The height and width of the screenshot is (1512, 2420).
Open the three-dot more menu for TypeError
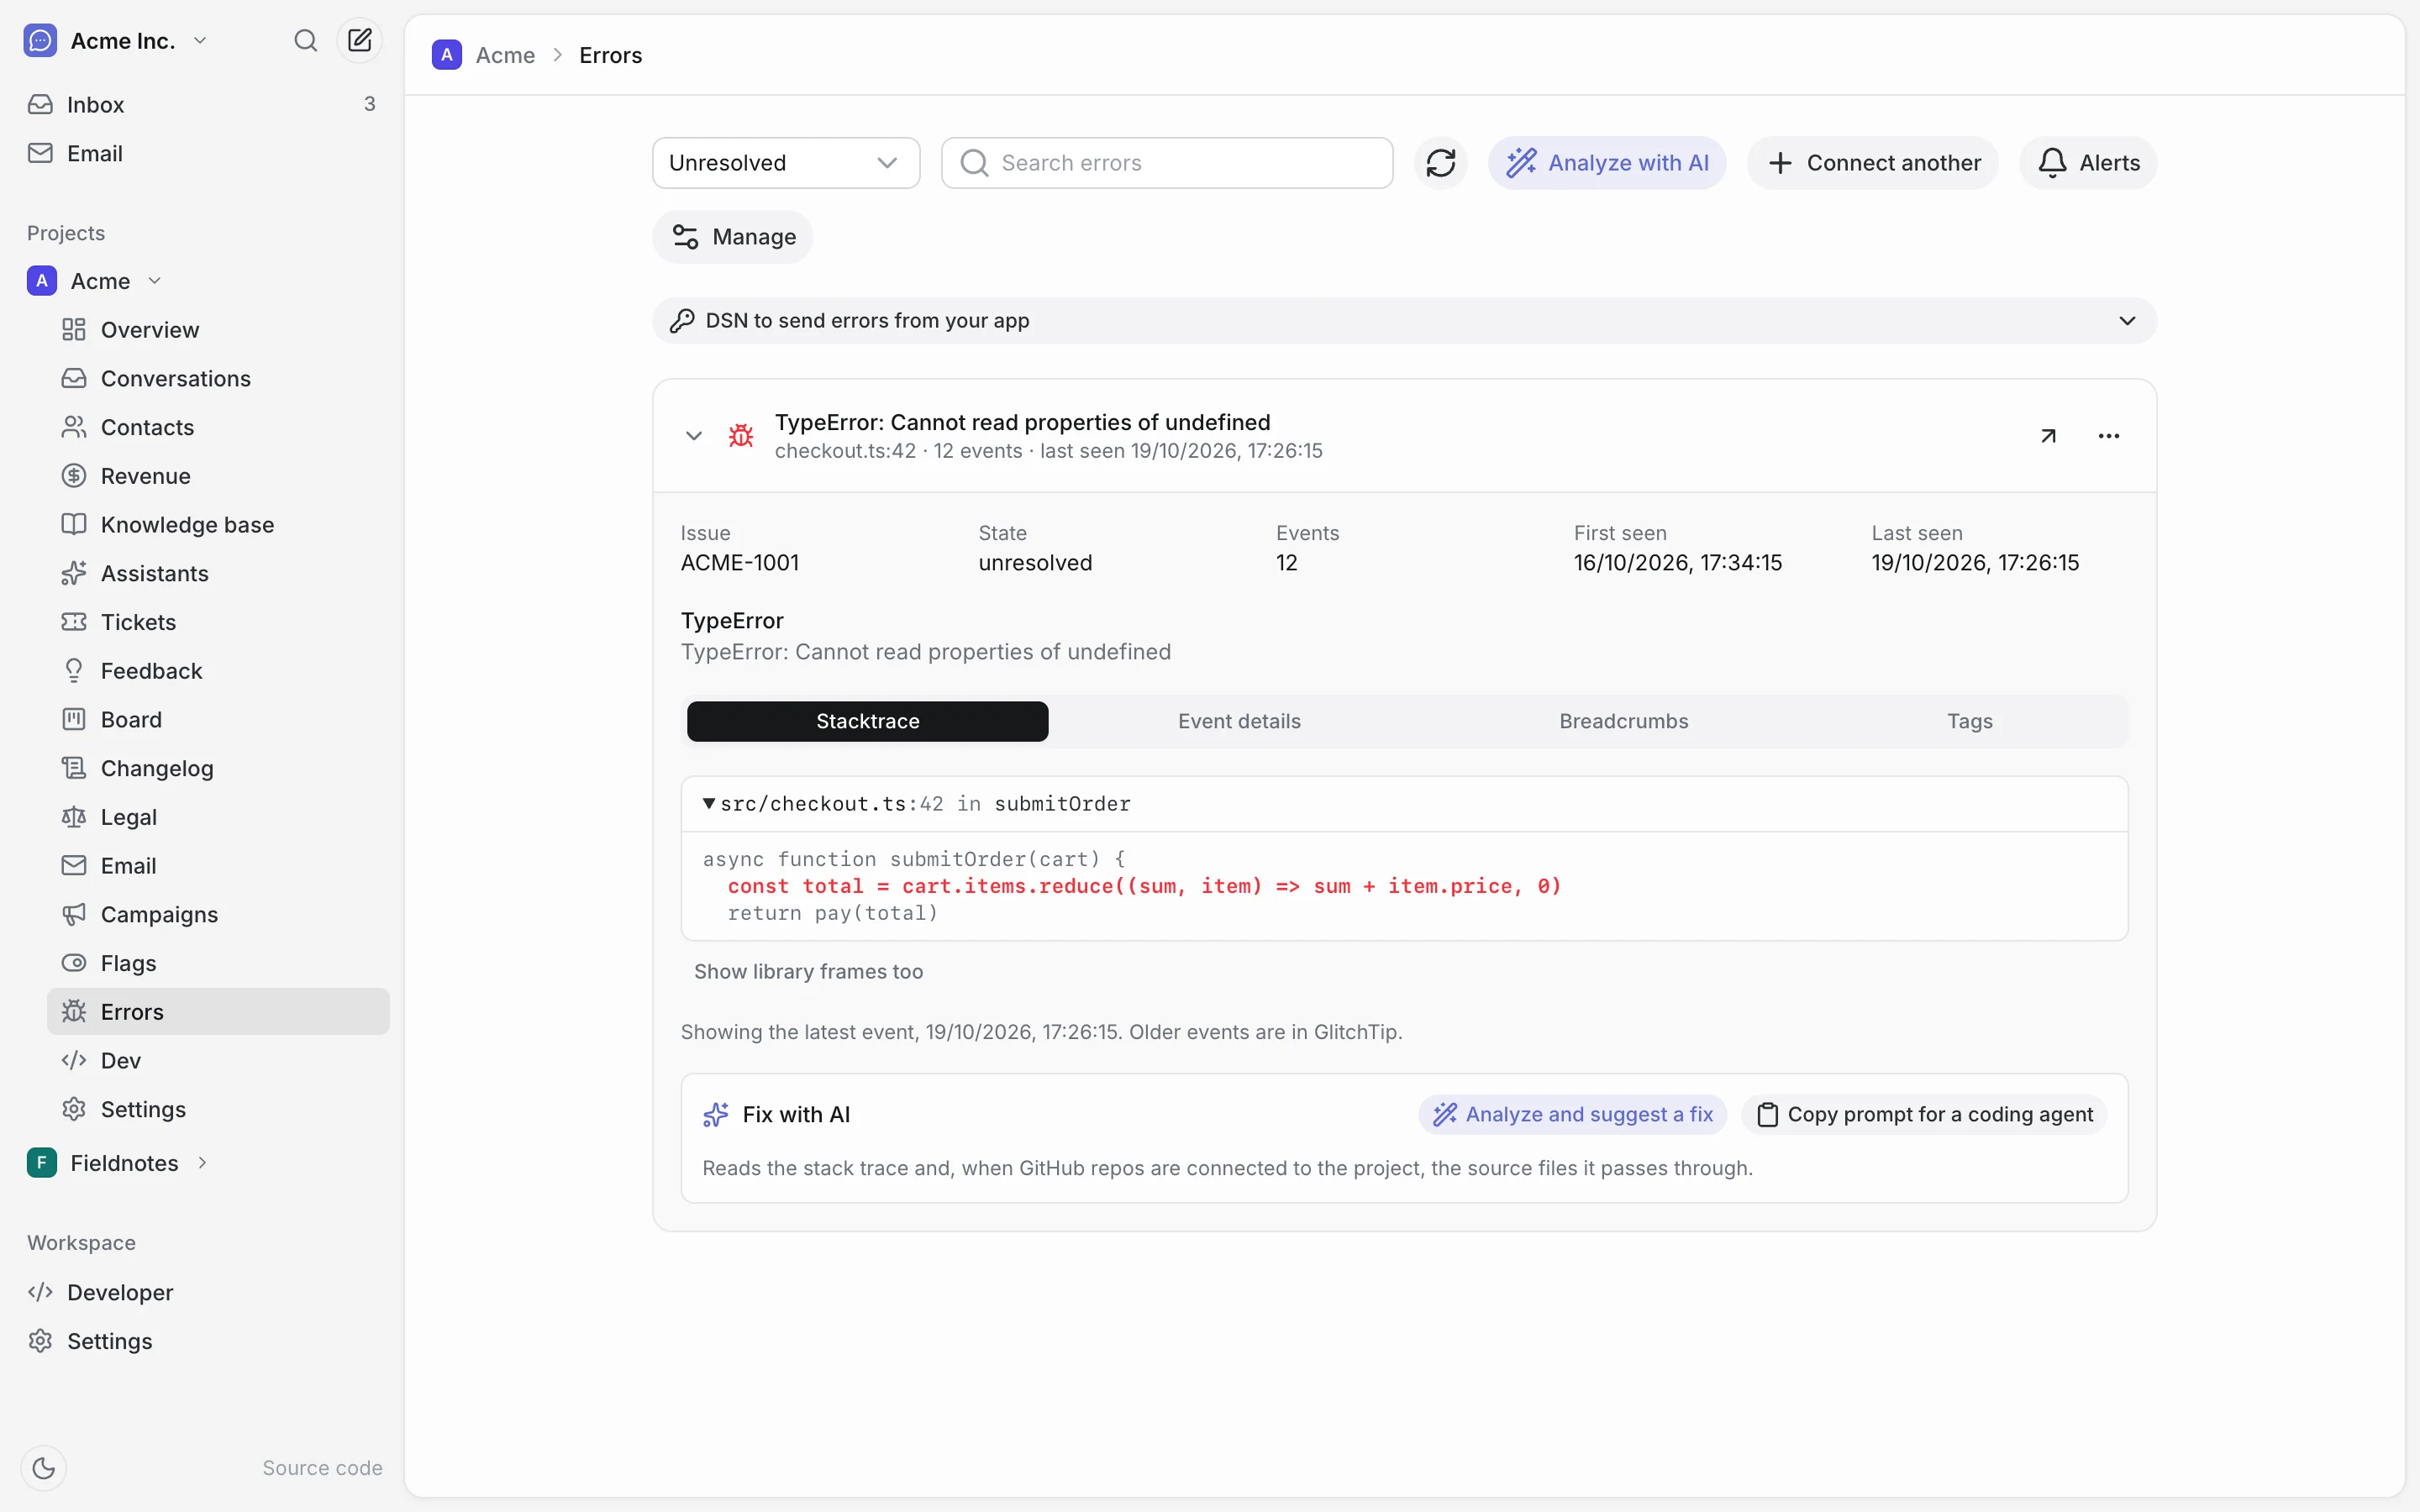coord(2108,436)
